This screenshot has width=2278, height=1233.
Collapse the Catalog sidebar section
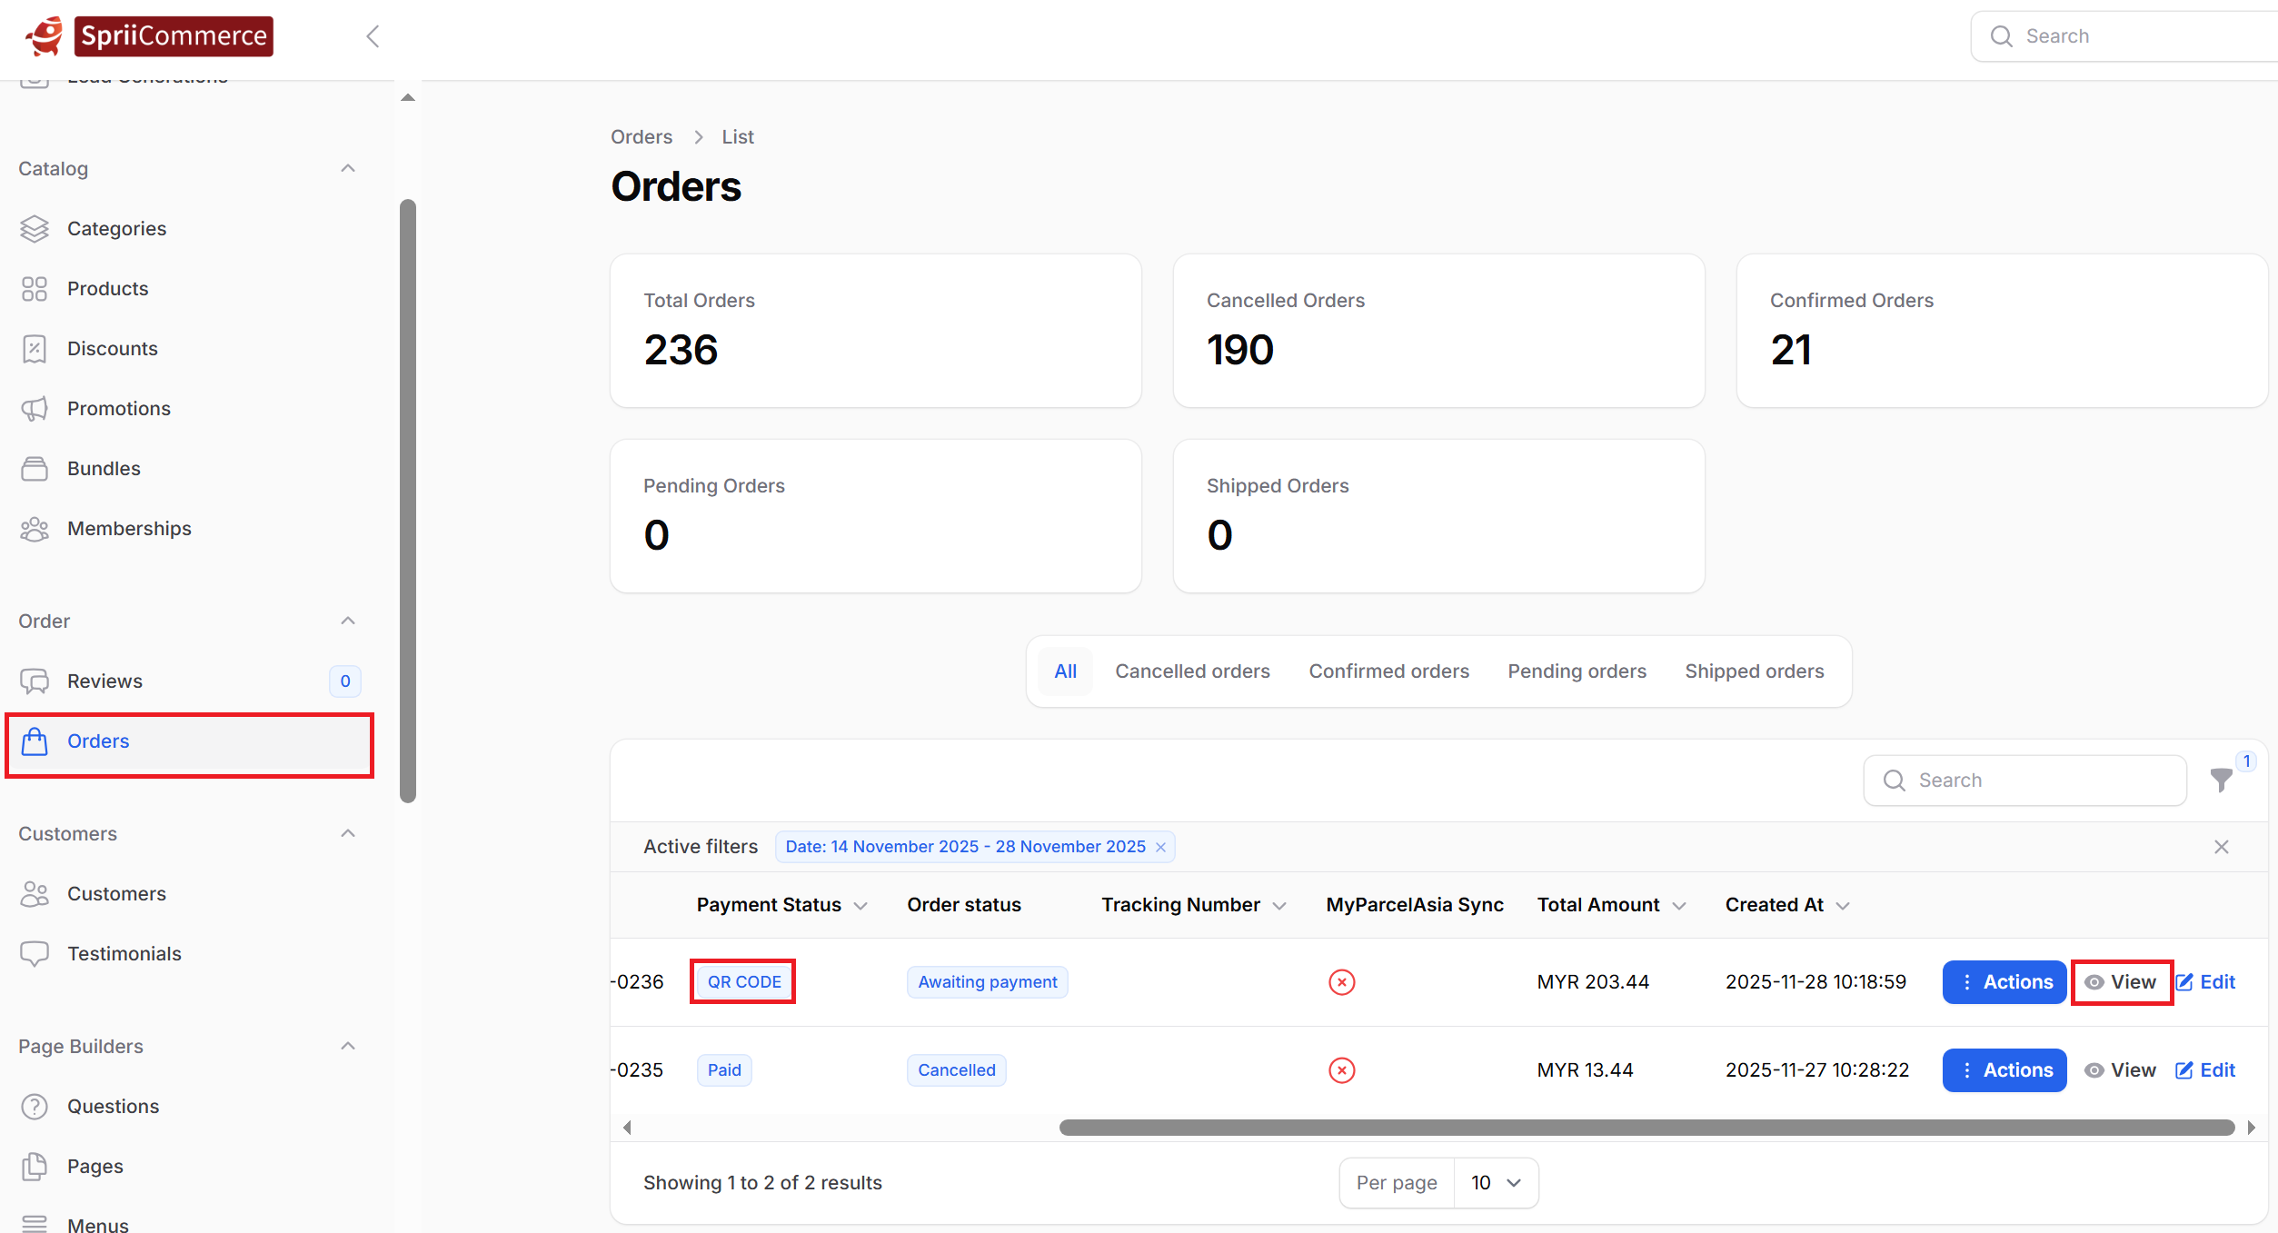click(347, 169)
